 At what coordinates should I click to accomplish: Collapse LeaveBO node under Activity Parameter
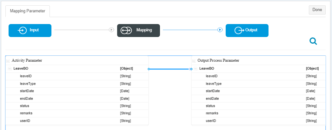click(x=10, y=69)
